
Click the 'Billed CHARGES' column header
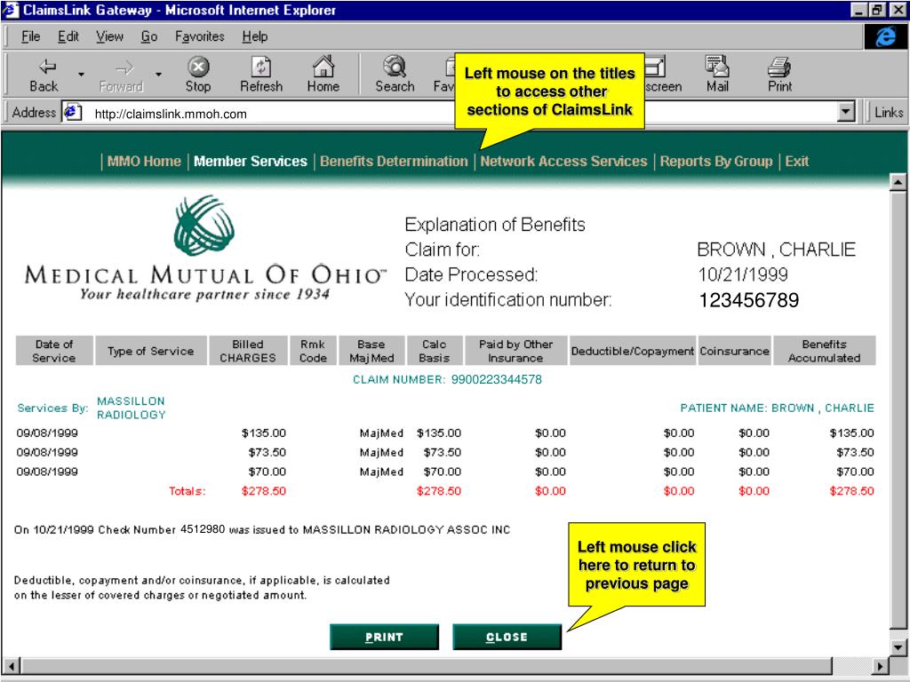coord(248,350)
